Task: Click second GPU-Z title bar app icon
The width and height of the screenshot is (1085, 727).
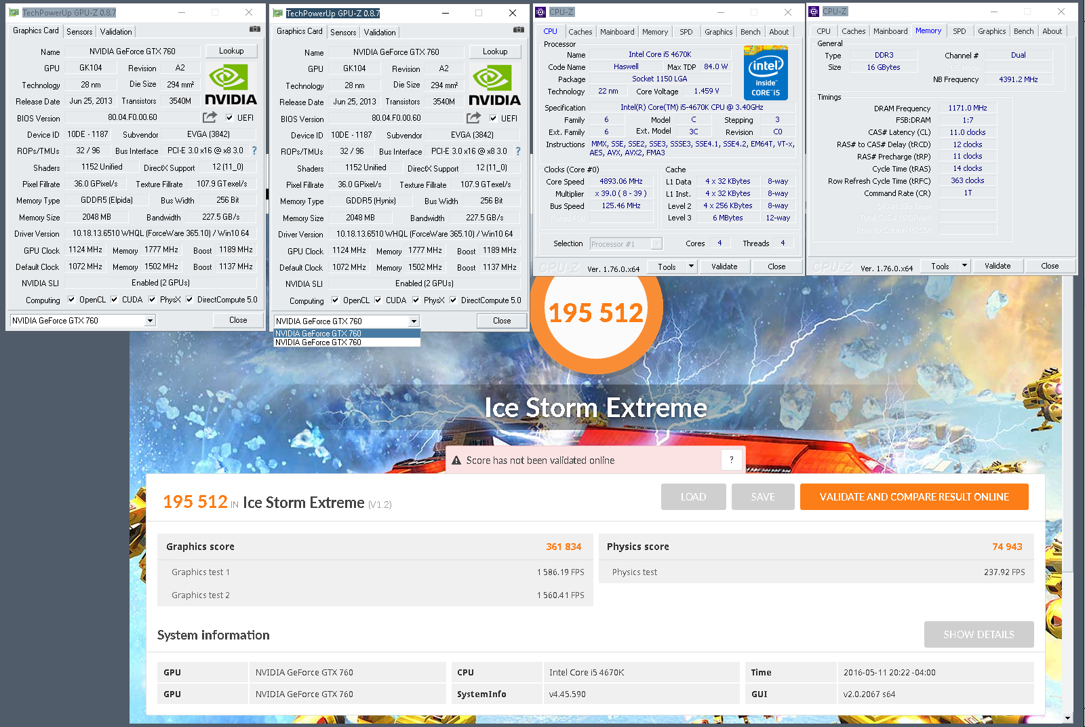Action: coord(277,13)
